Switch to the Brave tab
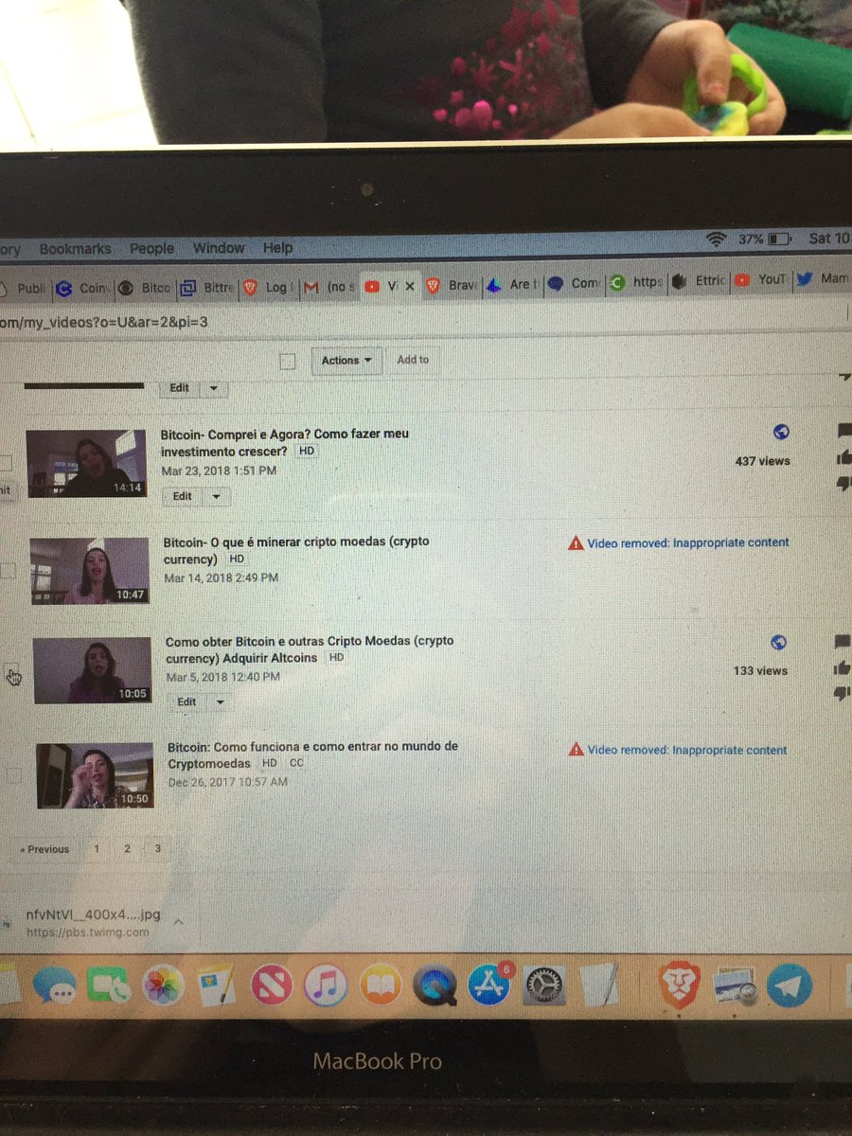The image size is (852, 1136). 452,284
